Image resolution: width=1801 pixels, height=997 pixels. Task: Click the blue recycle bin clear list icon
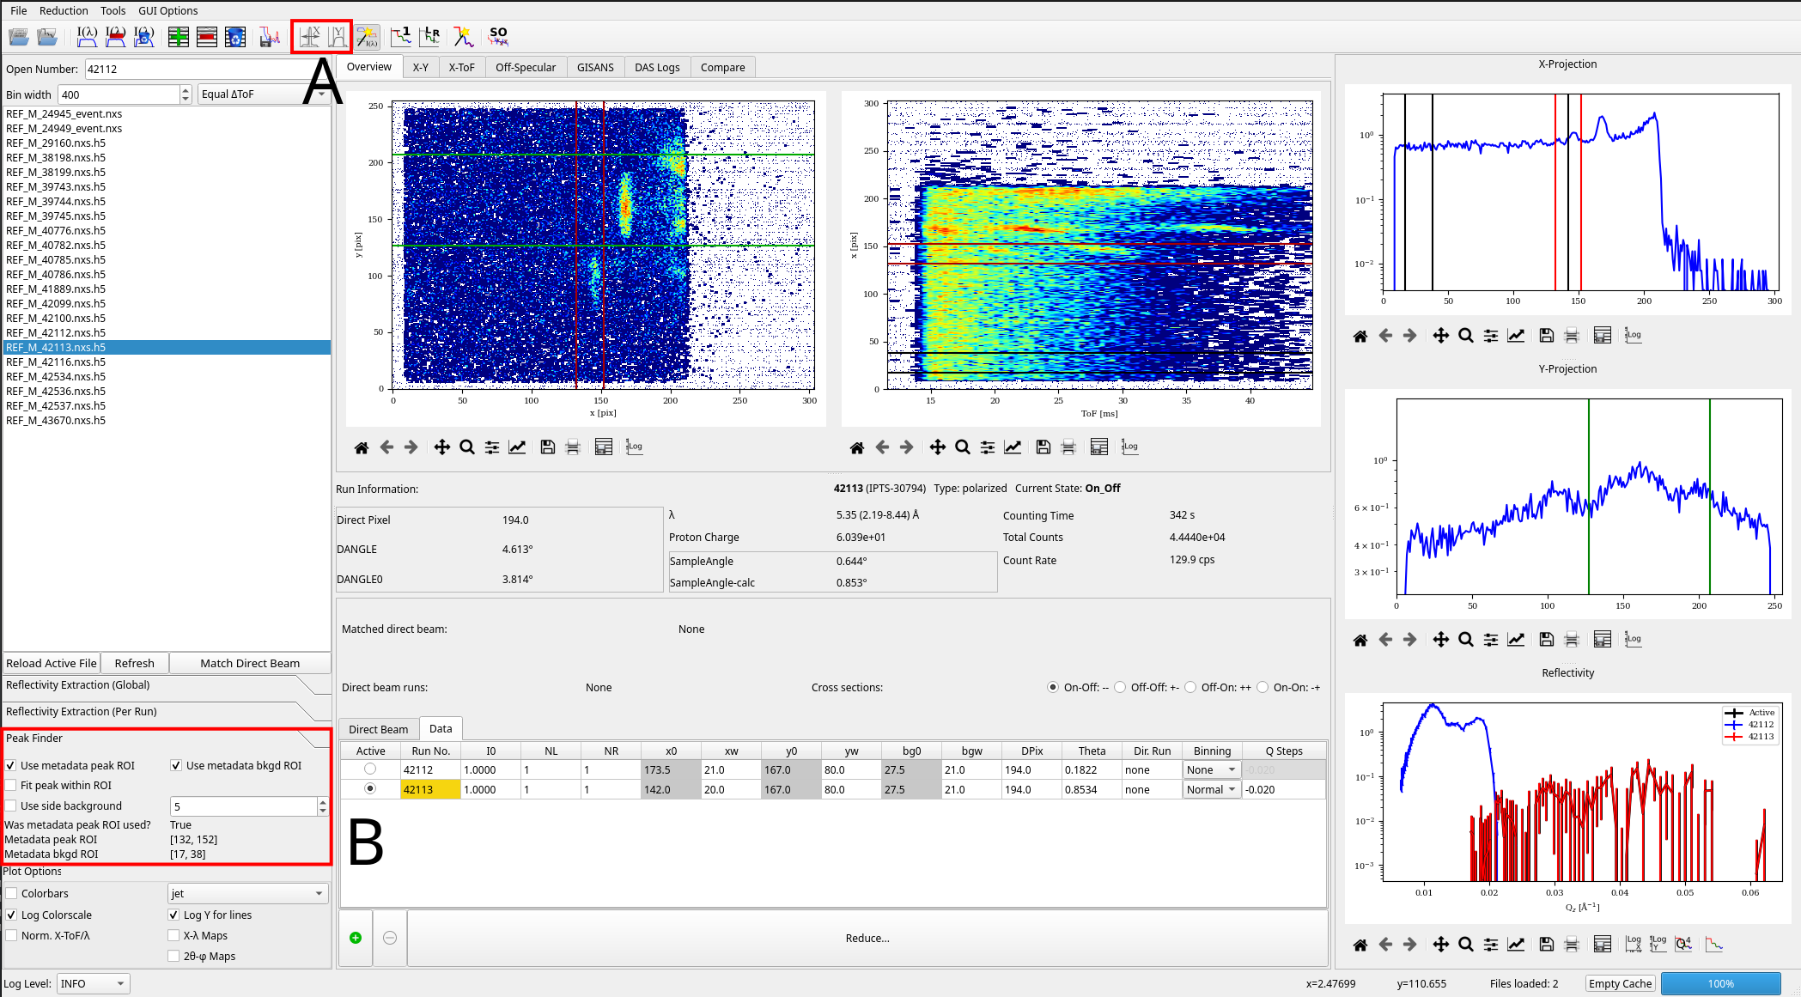234,37
